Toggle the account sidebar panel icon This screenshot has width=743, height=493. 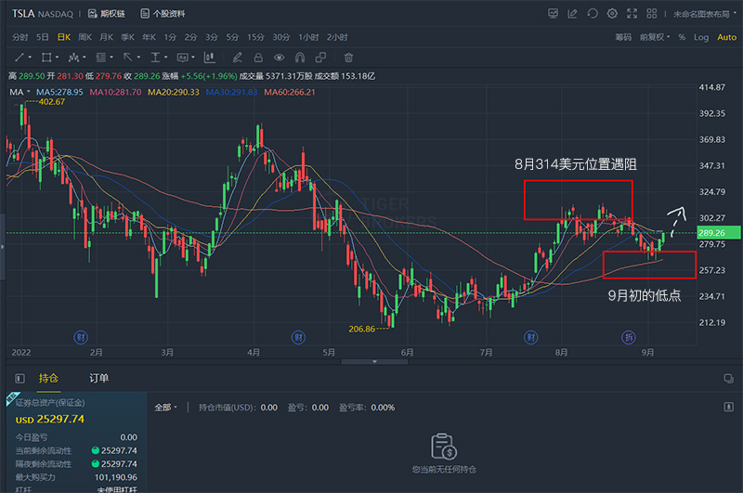(x=20, y=378)
